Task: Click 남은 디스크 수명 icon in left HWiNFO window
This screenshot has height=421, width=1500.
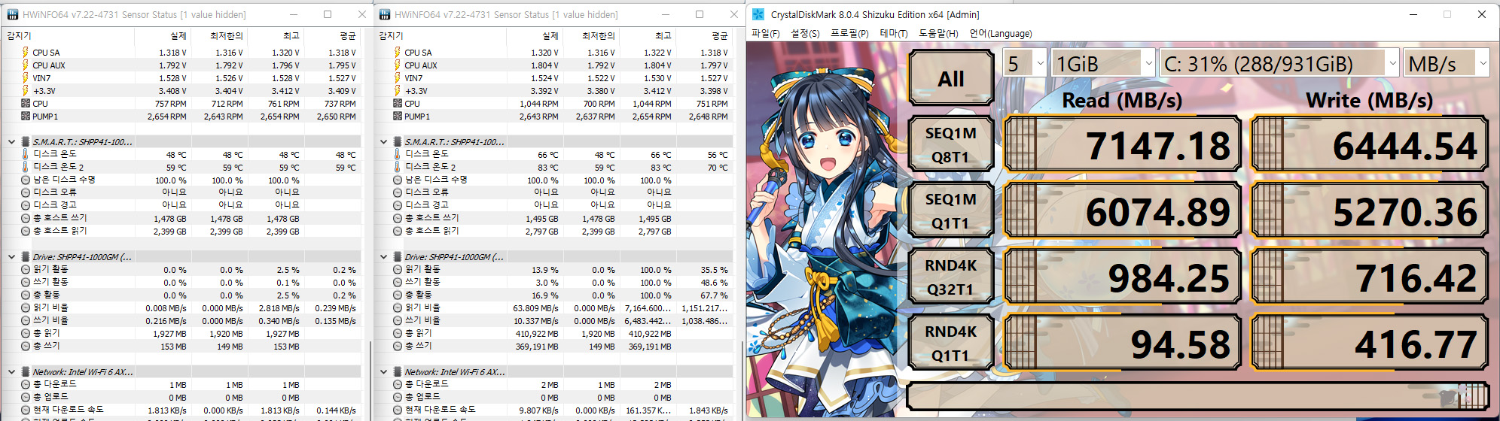Action: (x=25, y=180)
